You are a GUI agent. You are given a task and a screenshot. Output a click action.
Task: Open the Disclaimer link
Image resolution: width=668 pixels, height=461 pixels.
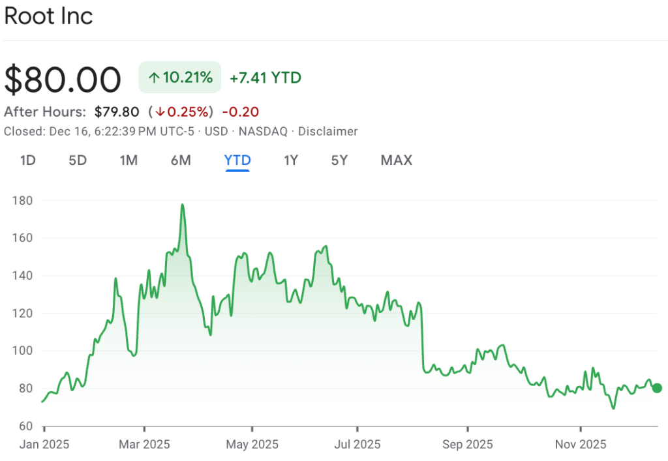(328, 131)
